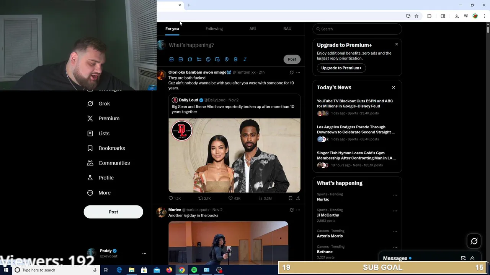Open options for Nurkic trend

395,195
